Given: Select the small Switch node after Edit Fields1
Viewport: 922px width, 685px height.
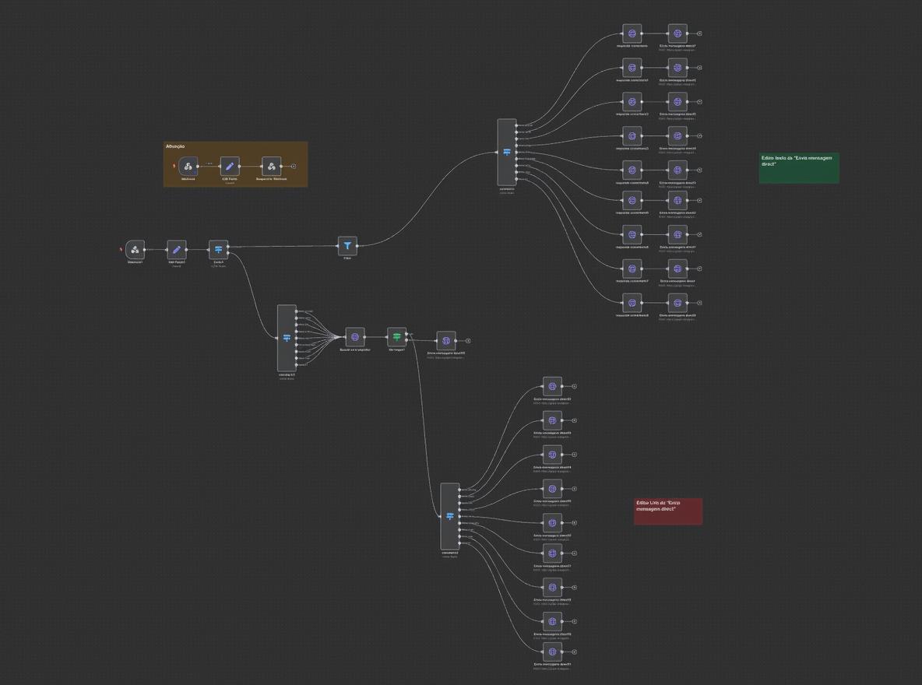Looking at the screenshot, I should (219, 250).
